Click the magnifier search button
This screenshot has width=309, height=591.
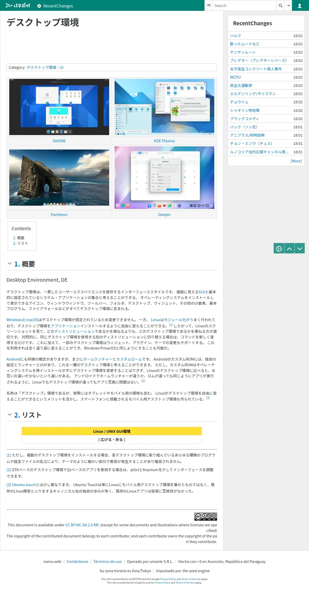280,5
